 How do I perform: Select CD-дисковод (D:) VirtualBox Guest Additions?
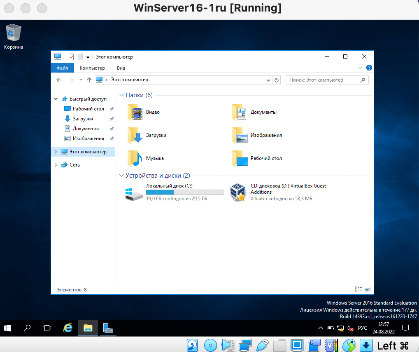[x=278, y=192]
